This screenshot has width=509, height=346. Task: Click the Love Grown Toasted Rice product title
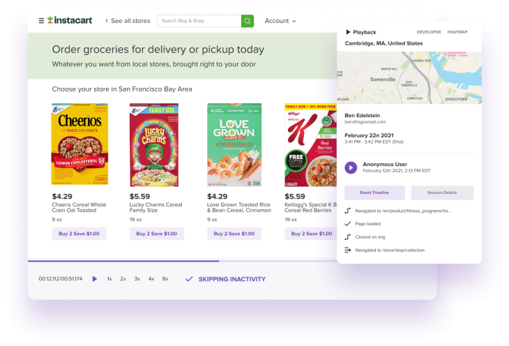pyautogui.click(x=239, y=207)
